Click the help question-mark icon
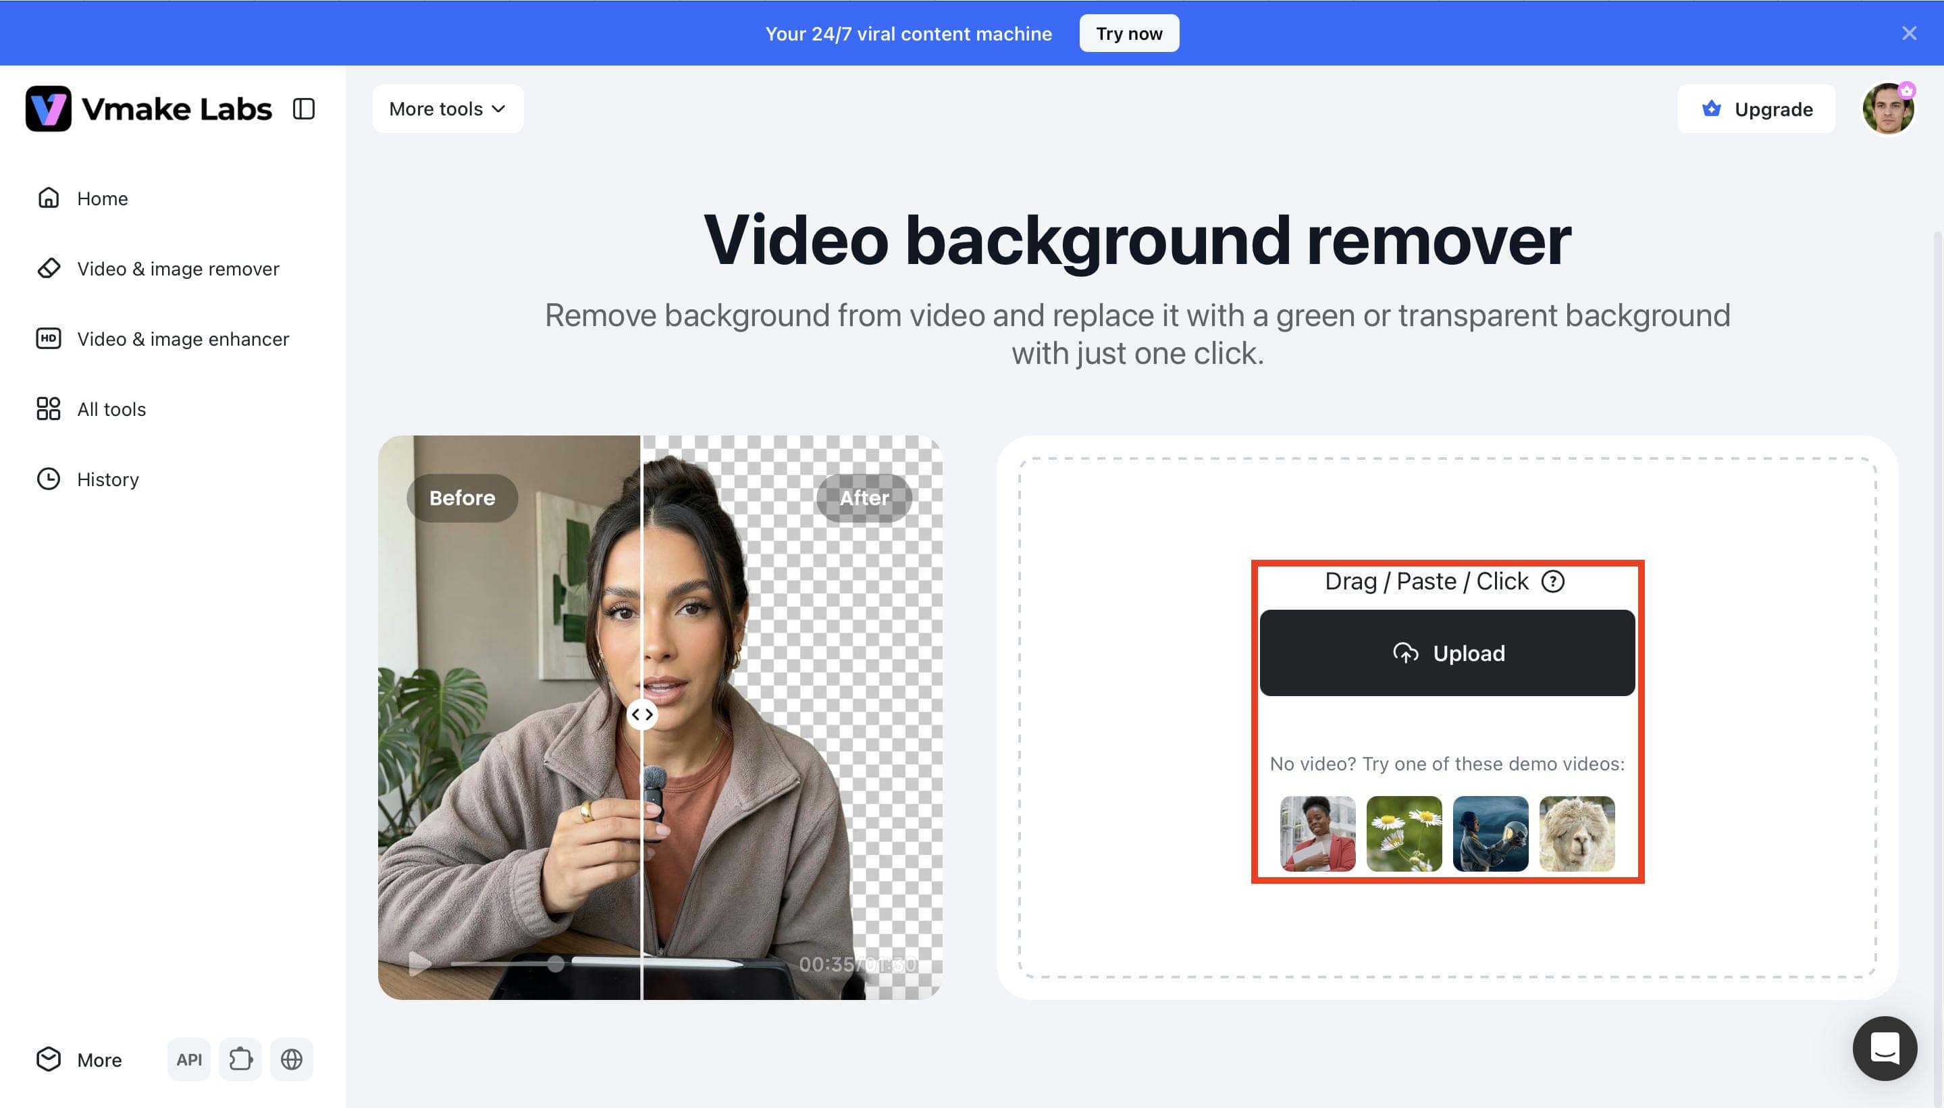The image size is (1944, 1108). 1553,581
